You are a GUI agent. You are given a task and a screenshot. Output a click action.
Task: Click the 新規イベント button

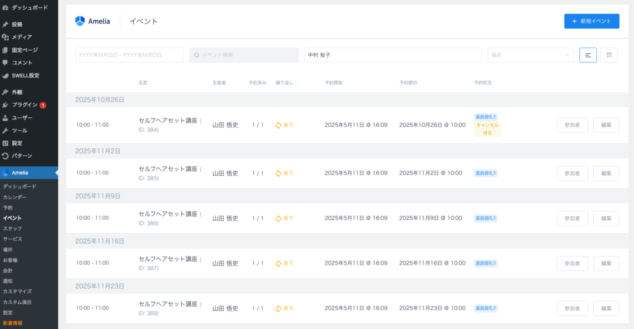click(591, 21)
